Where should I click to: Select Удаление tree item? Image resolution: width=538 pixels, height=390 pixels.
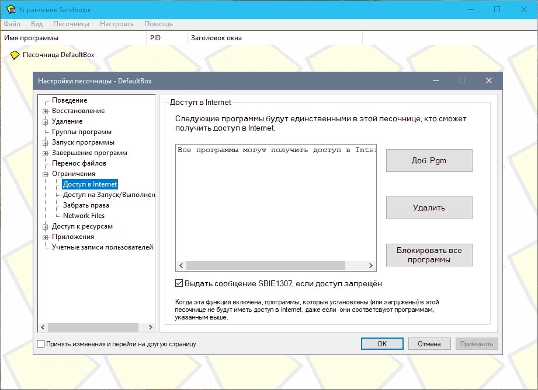click(67, 121)
